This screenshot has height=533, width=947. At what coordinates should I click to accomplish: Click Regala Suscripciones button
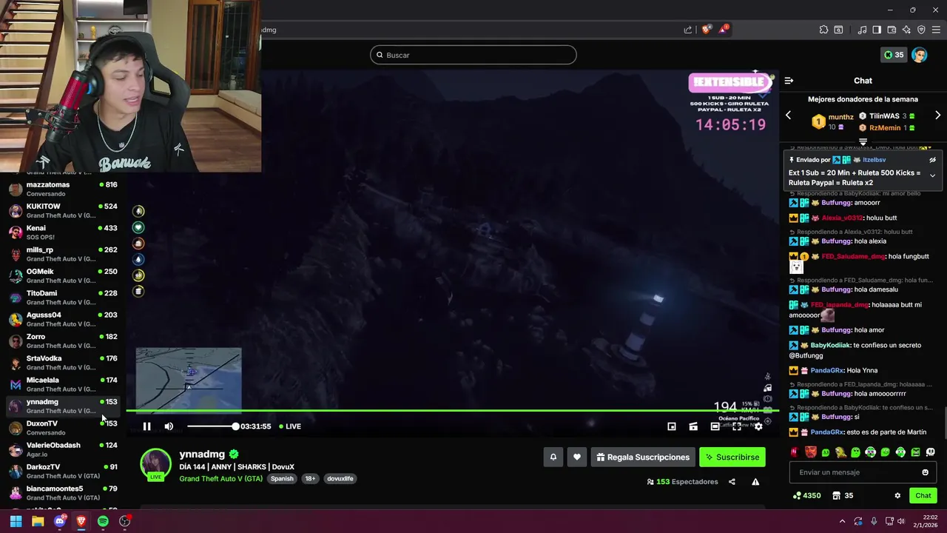tap(642, 457)
